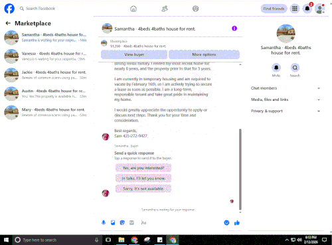Send quick reply "In talks. I'll let you know."
Screen dimensions: 332x245
(x=143, y=179)
